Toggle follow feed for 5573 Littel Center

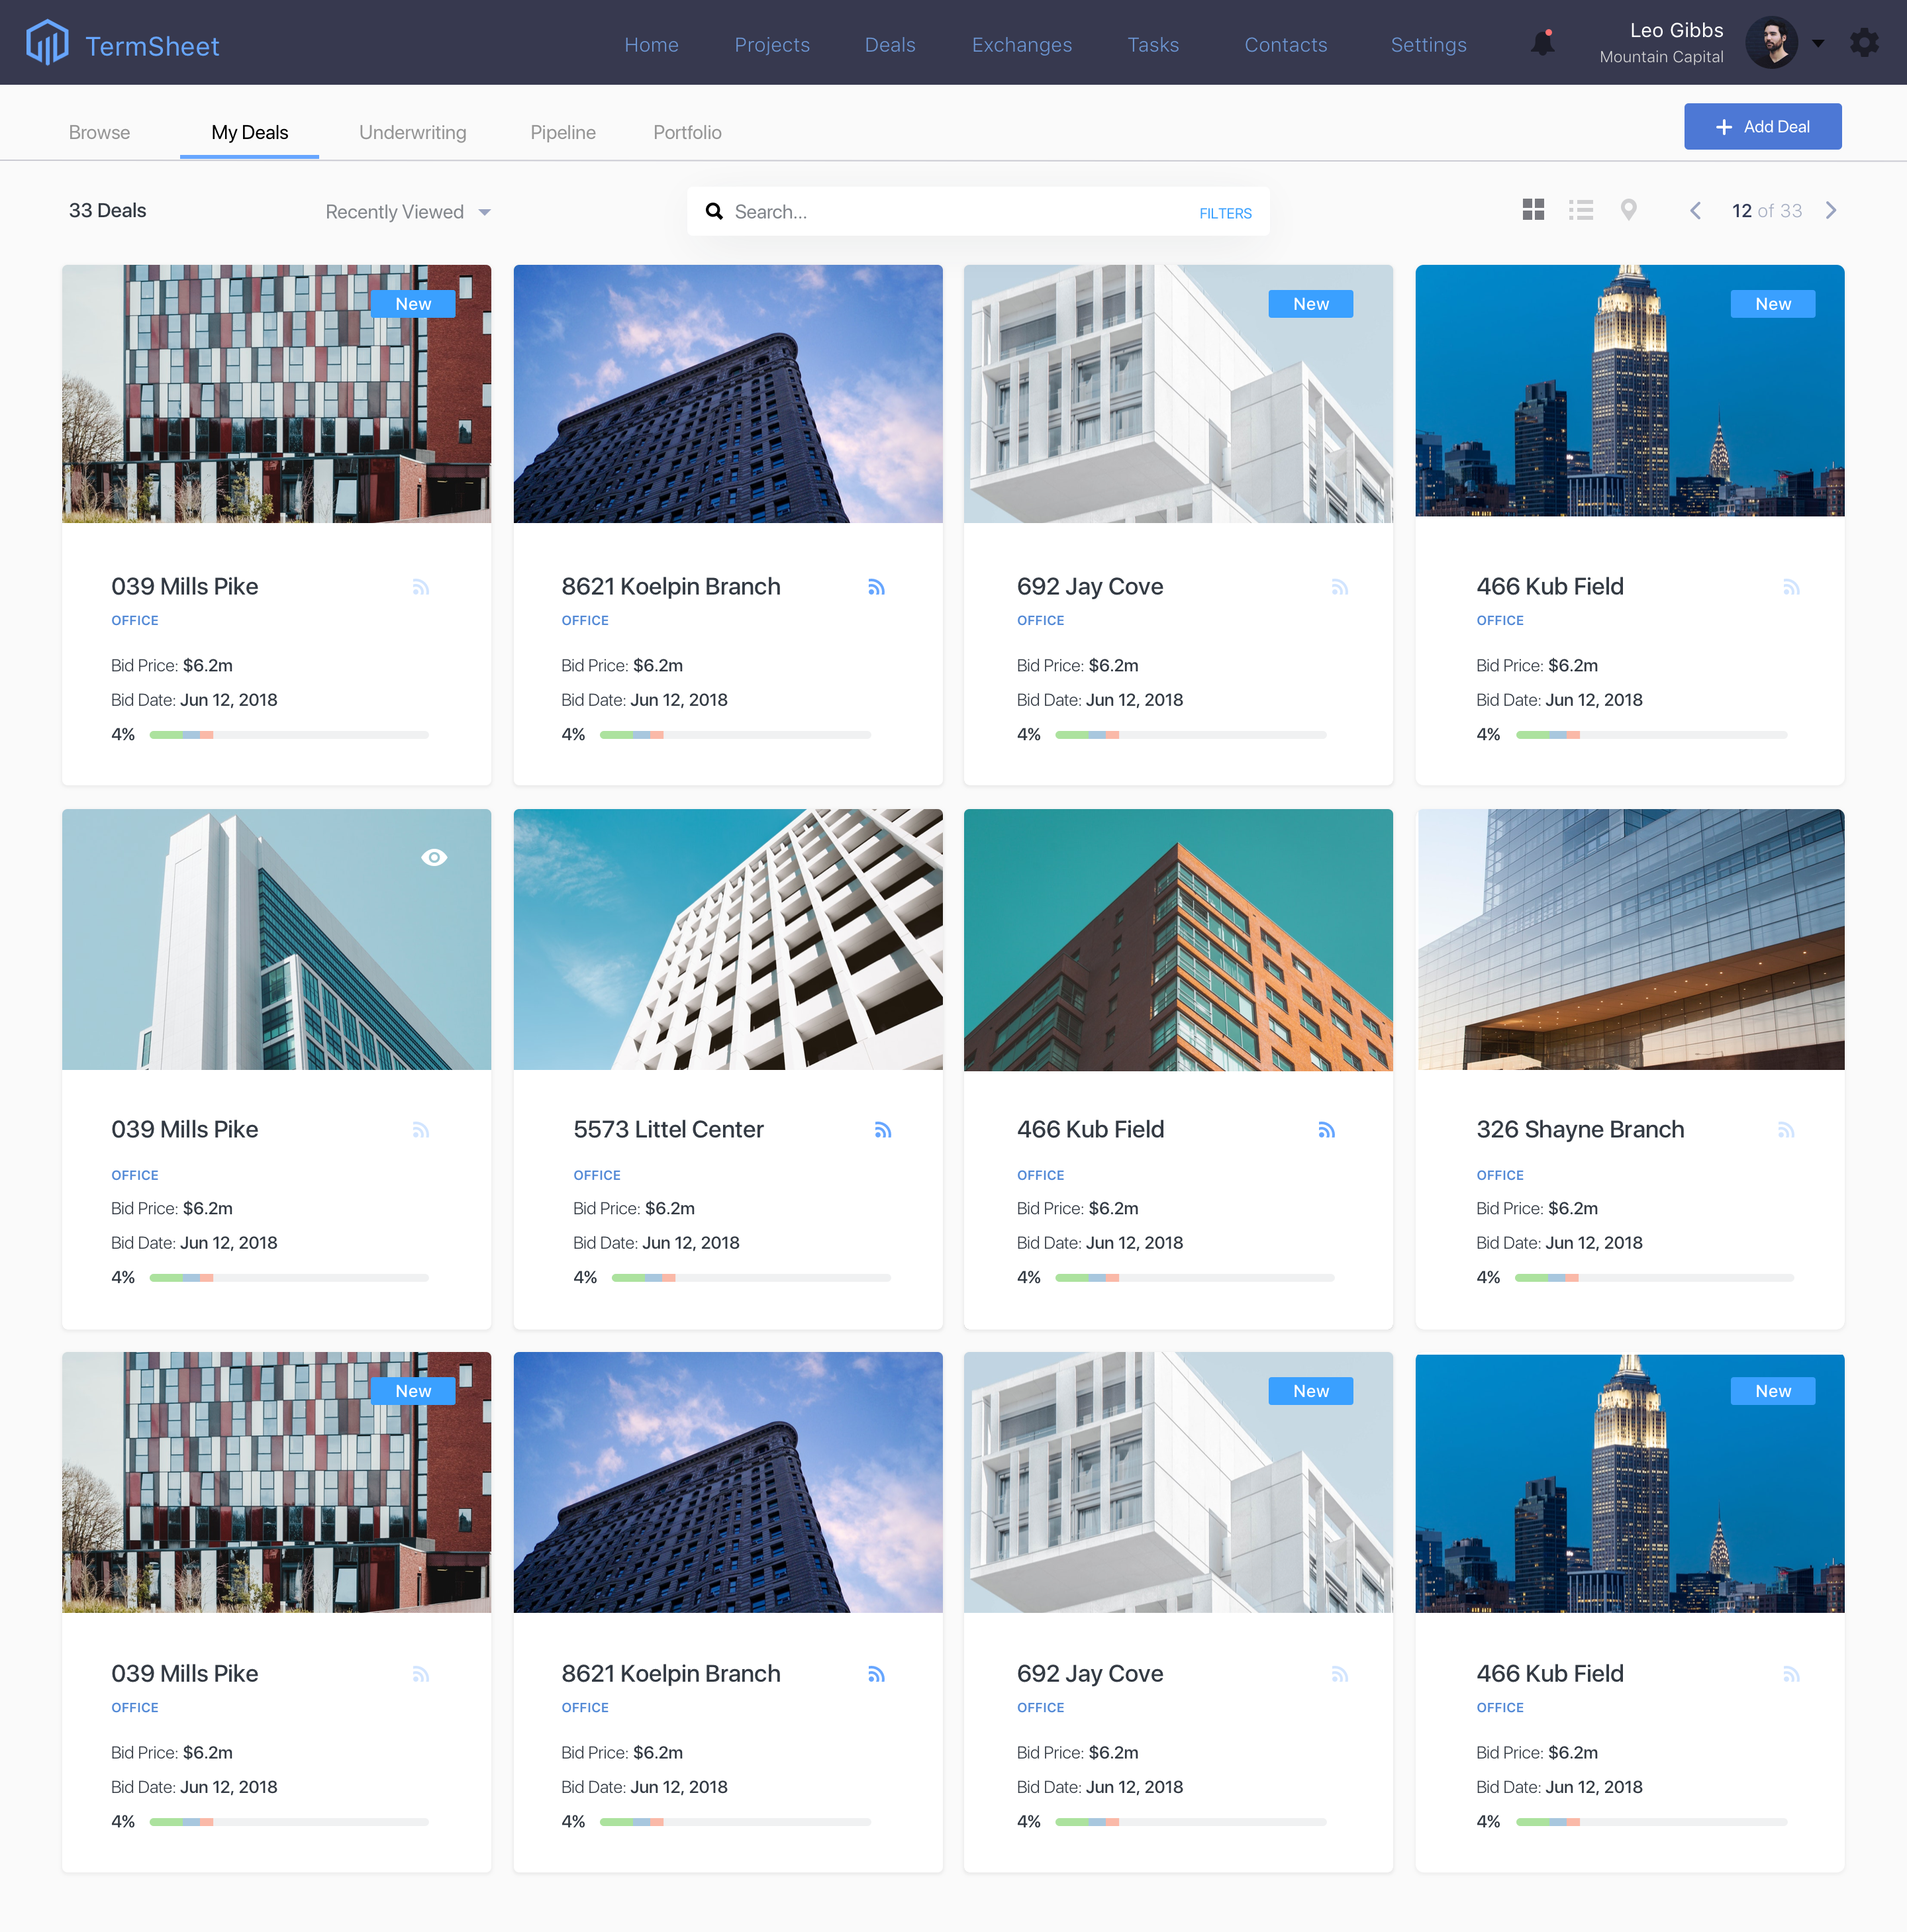click(x=882, y=1130)
